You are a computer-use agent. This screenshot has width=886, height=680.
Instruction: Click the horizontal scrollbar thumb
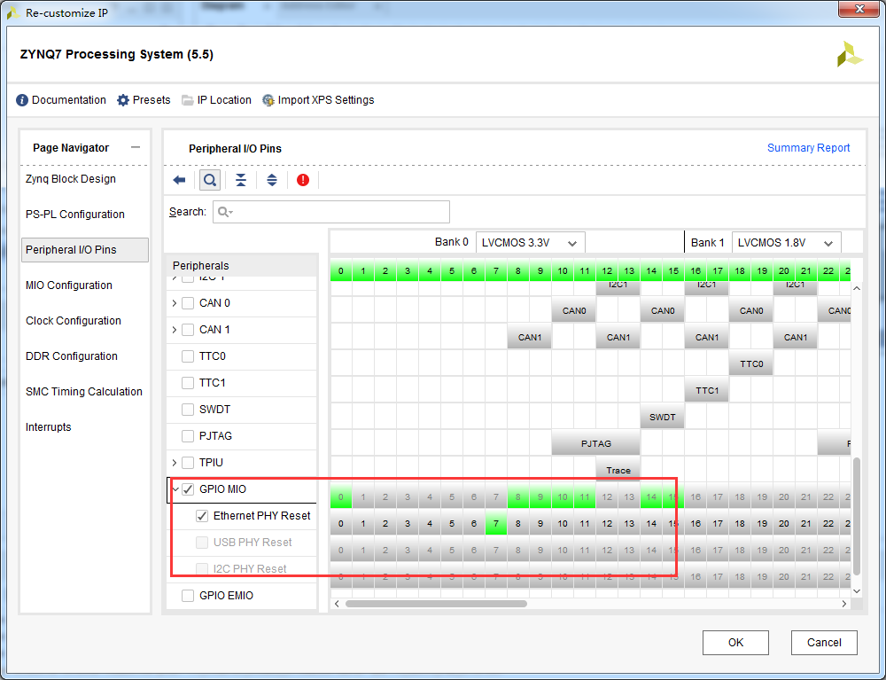click(x=436, y=604)
